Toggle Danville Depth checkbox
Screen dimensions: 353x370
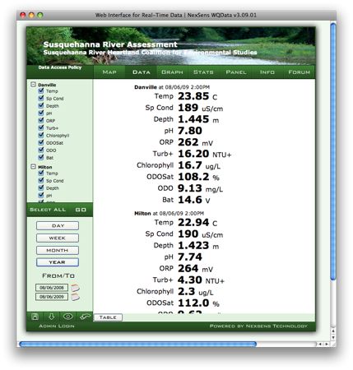point(41,105)
